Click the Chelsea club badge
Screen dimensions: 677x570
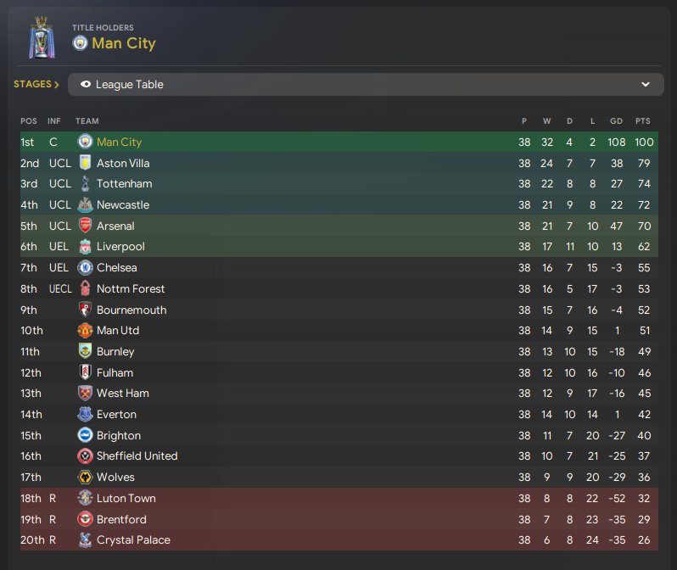tap(85, 267)
